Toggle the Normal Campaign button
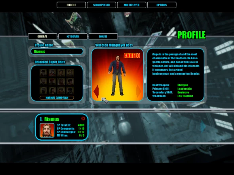The width and height of the screenshot is (234, 175). coord(57,98)
